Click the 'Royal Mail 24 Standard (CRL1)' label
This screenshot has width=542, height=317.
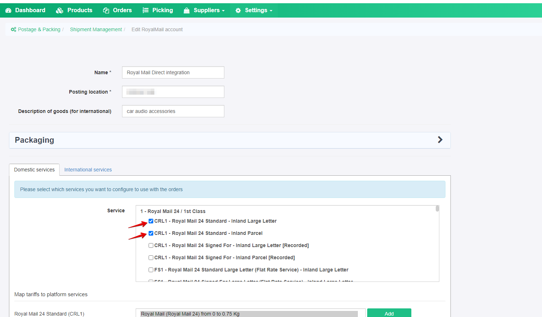[50, 314]
